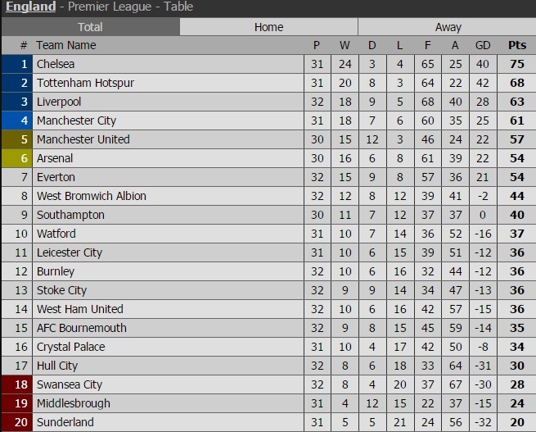This screenshot has height=432, width=536.
Task: Click the Sunderland team link
Action: pos(65,423)
